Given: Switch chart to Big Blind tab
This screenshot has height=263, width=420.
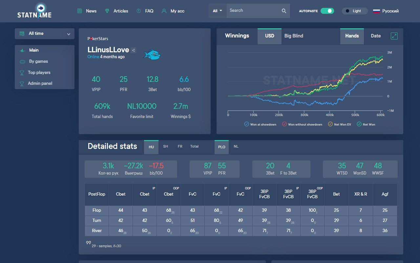Looking at the screenshot, I should click(x=294, y=36).
